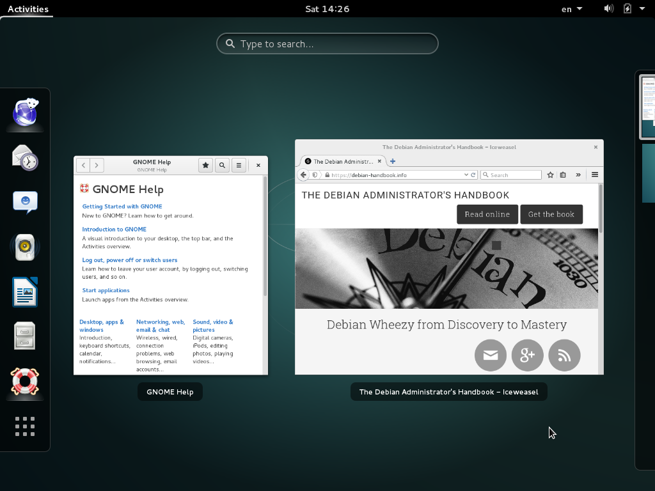This screenshot has height=491, width=655.
Task: Open LibreOffice Writer from the dash
Action: pyautogui.click(x=26, y=292)
